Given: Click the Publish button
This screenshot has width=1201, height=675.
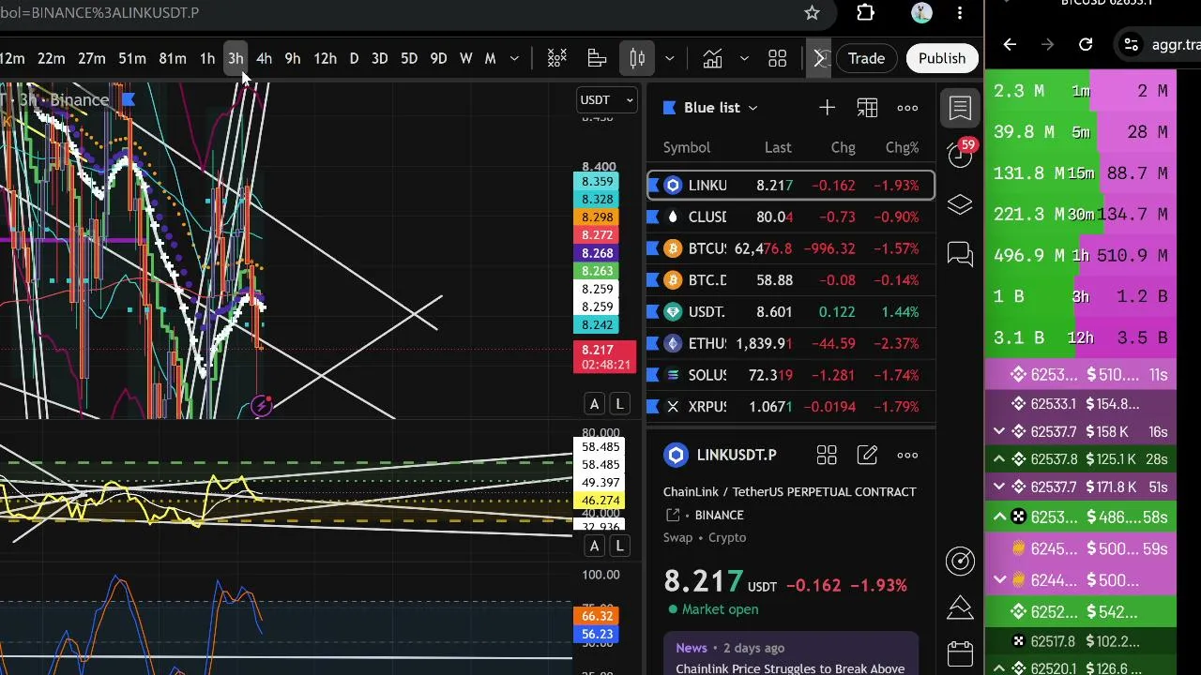Looking at the screenshot, I should pos(942,58).
